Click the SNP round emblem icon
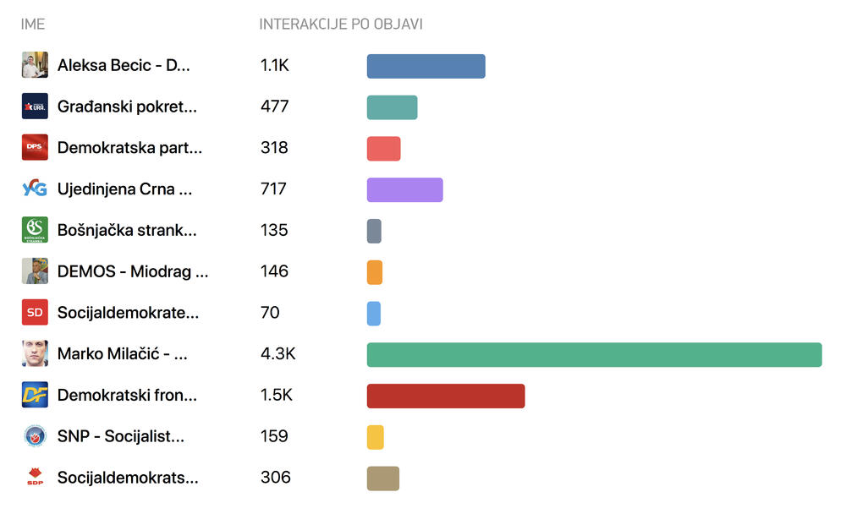 [x=35, y=436]
